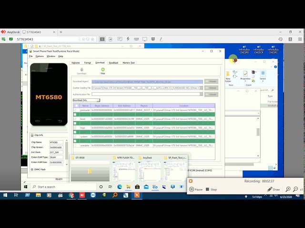Click InfinityBox CM2SPD desktop shortcut
The height and width of the screenshot is (228, 305).
point(244,49)
